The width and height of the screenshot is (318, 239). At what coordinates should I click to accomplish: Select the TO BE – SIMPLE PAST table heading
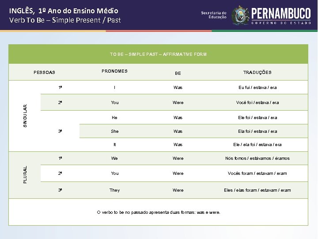pyautogui.click(x=158, y=54)
